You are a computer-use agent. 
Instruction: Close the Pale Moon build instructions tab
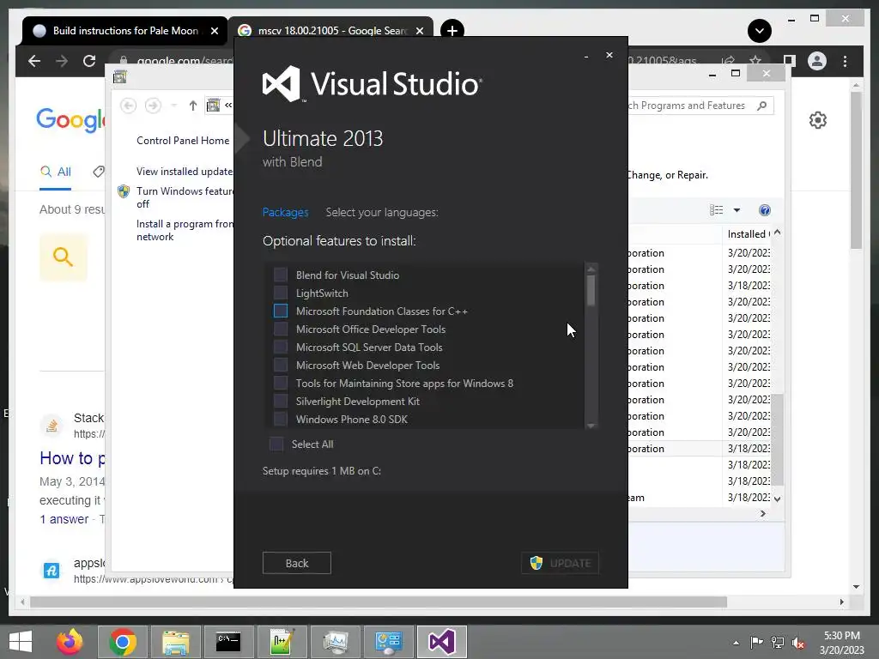[x=214, y=31]
